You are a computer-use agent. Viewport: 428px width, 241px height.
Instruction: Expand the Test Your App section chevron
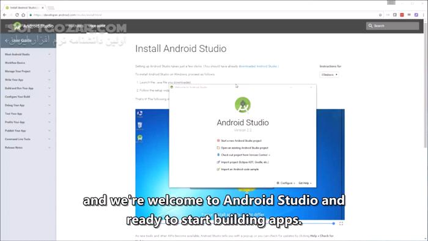pos(49,114)
